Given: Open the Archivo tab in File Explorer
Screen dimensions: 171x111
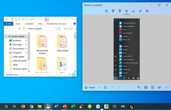Looking at the screenshot, I should point(8,24).
